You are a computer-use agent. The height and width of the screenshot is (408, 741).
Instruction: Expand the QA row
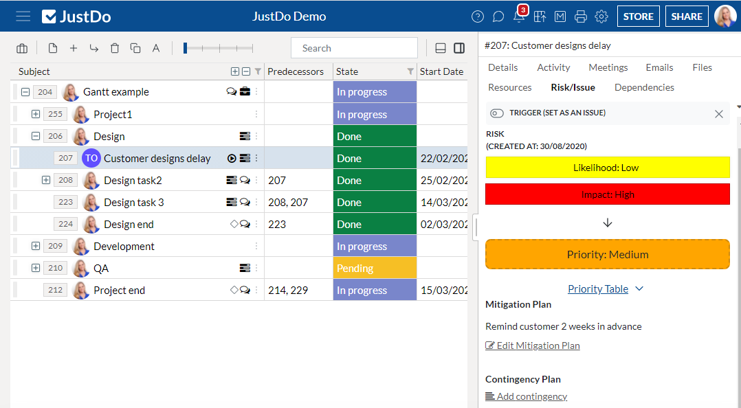point(36,268)
